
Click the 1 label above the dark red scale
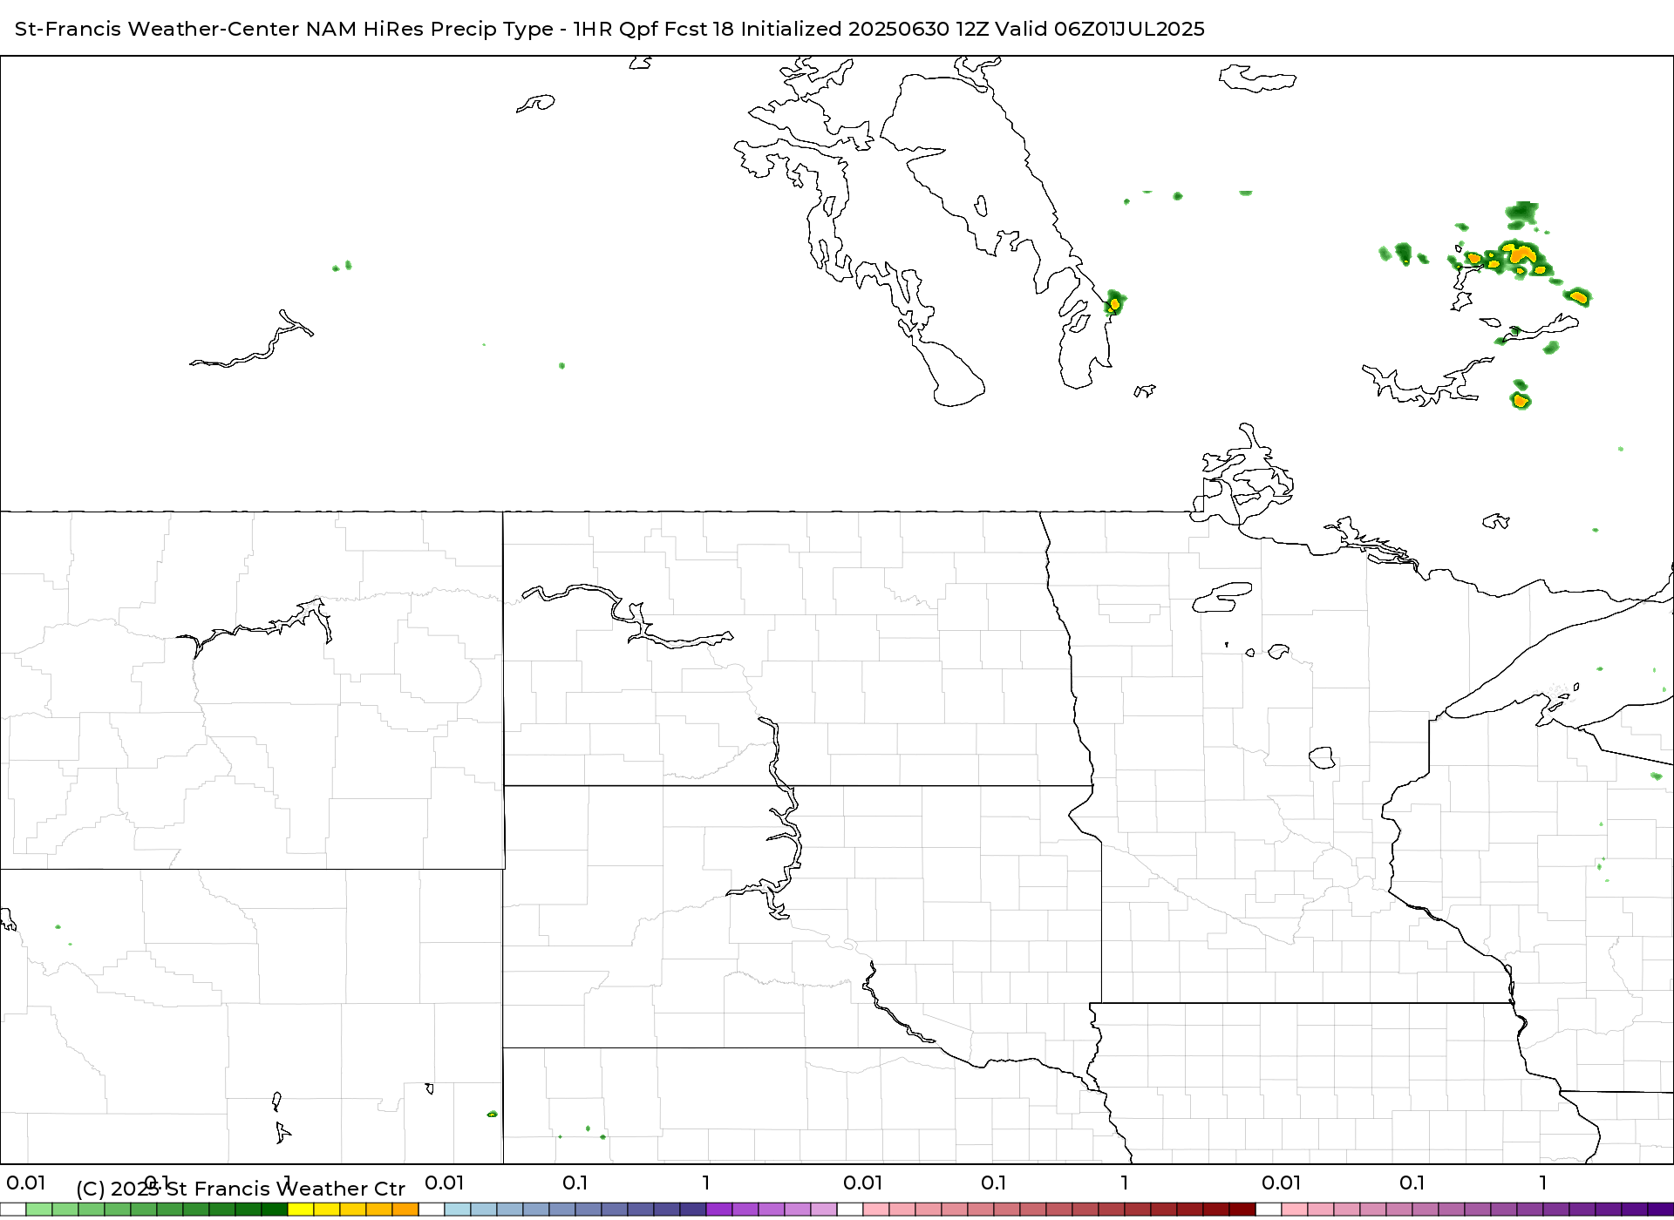pyautogui.click(x=1125, y=1183)
